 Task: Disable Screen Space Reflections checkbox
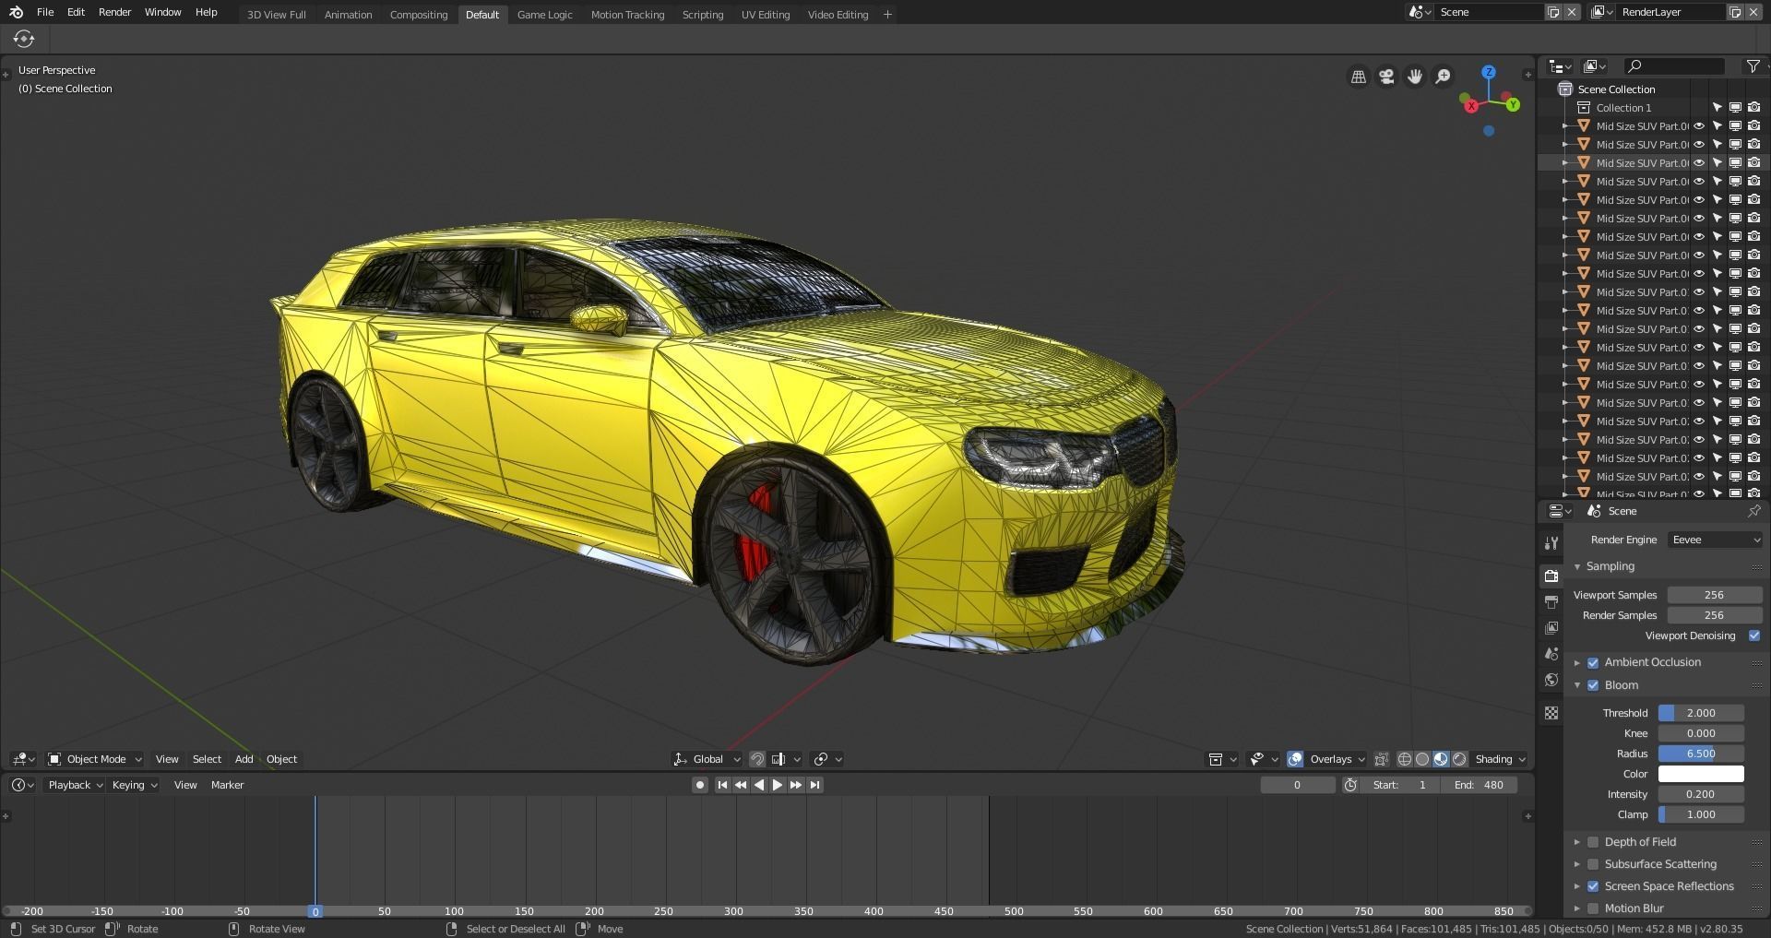point(1593,886)
